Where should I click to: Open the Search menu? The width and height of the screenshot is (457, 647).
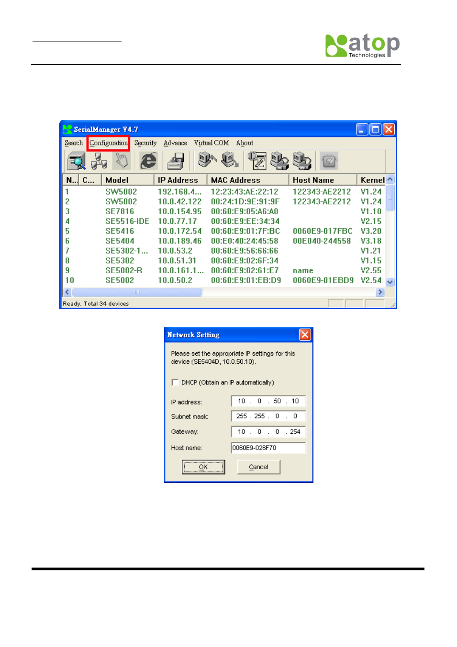pyautogui.click(x=74, y=143)
